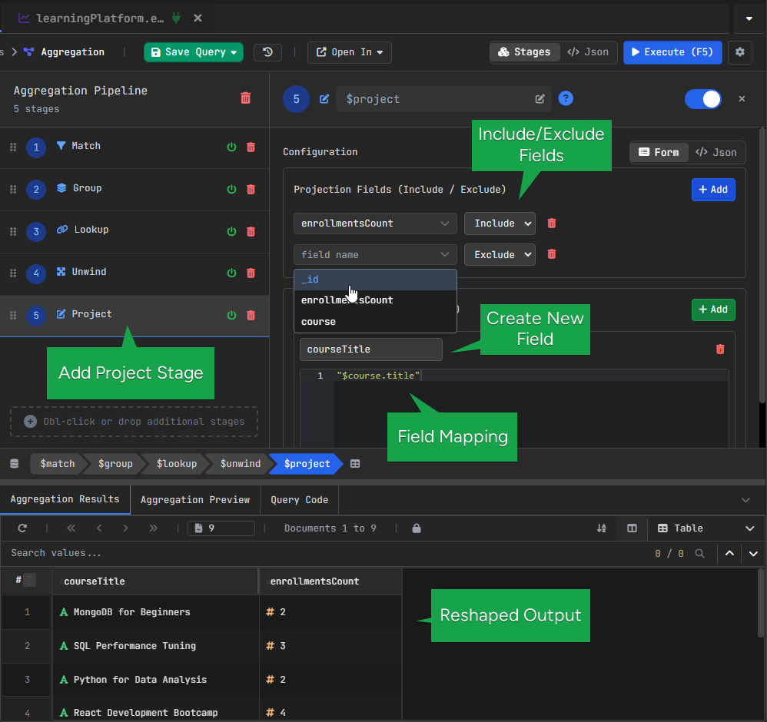Viewport: 767px width, 722px height.
Task: Close the stage 5 editor panel
Action: [742, 99]
